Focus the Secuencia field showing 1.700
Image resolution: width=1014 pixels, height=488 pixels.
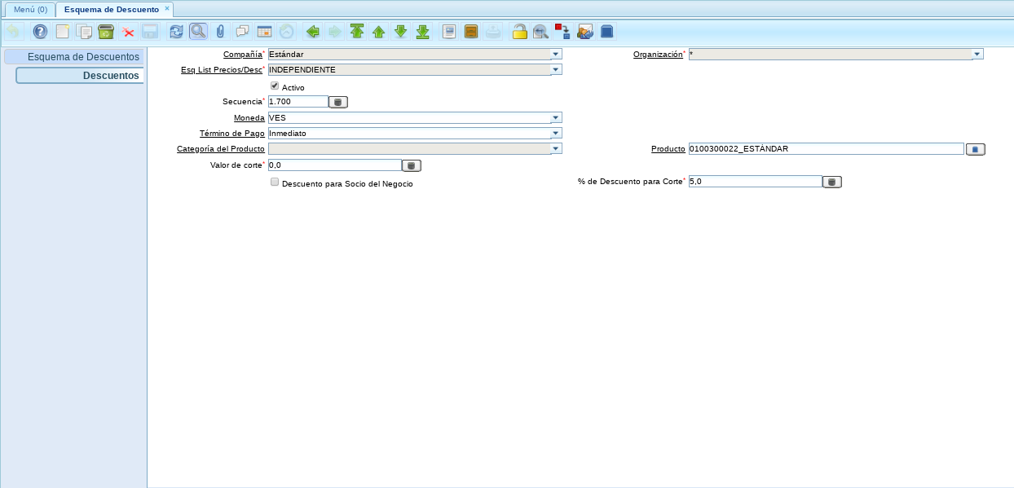298,102
